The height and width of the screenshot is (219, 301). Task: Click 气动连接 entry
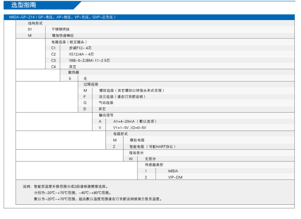106,103
